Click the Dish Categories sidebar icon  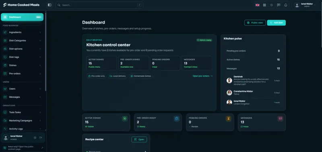coord(5,40)
